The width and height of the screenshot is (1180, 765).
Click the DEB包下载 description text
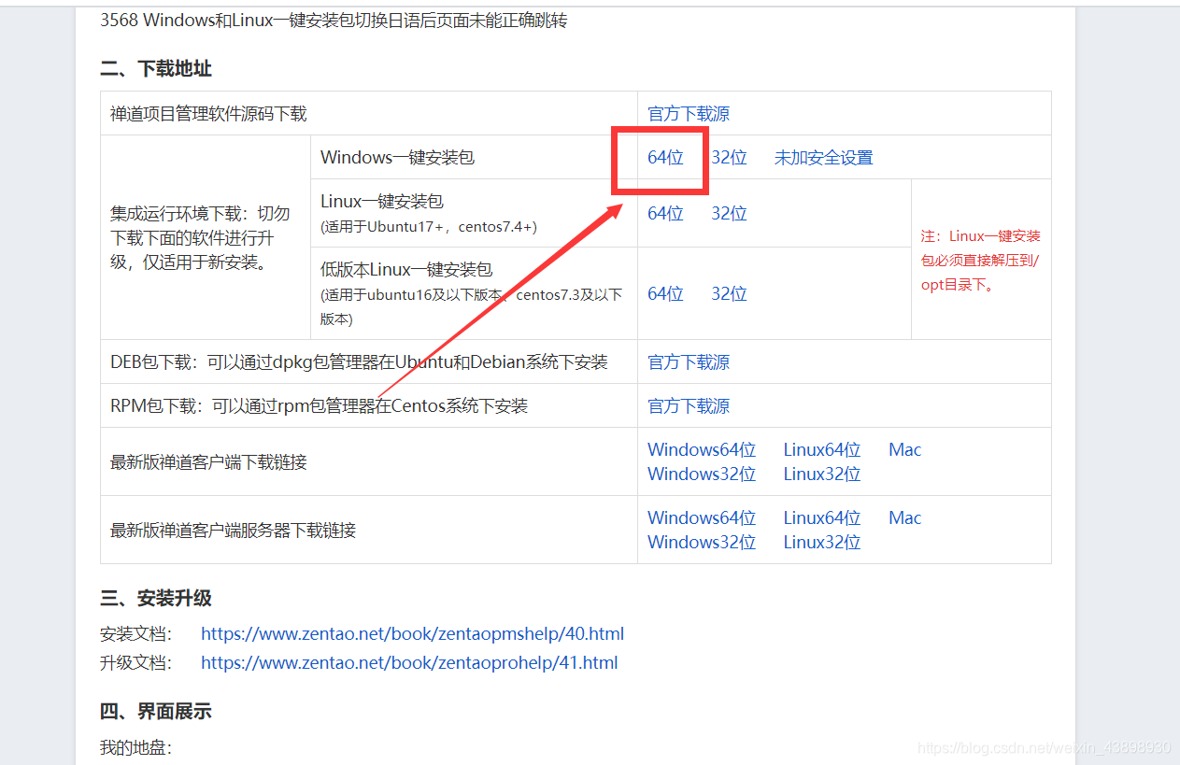[359, 362]
